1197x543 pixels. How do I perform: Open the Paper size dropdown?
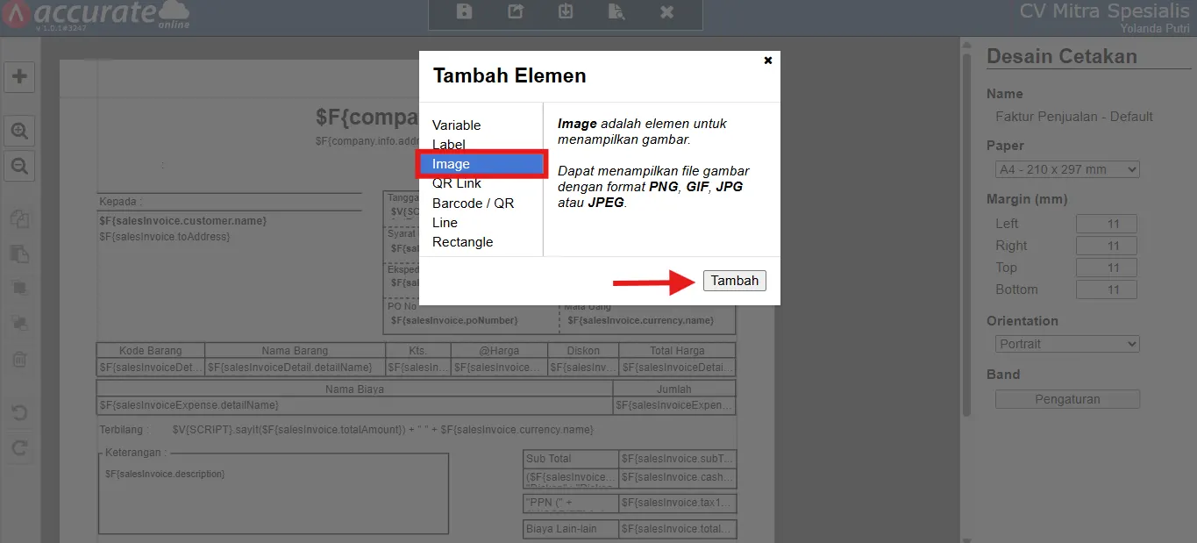(x=1067, y=169)
